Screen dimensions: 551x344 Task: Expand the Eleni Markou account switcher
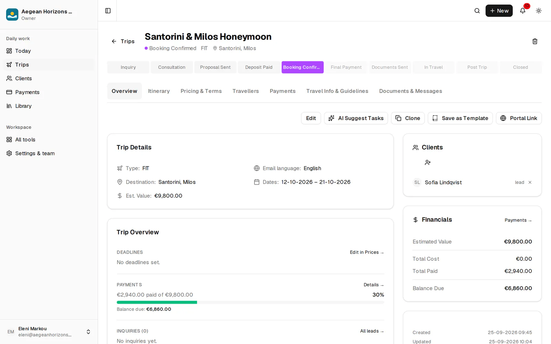pyautogui.click(x=49, y=332)
